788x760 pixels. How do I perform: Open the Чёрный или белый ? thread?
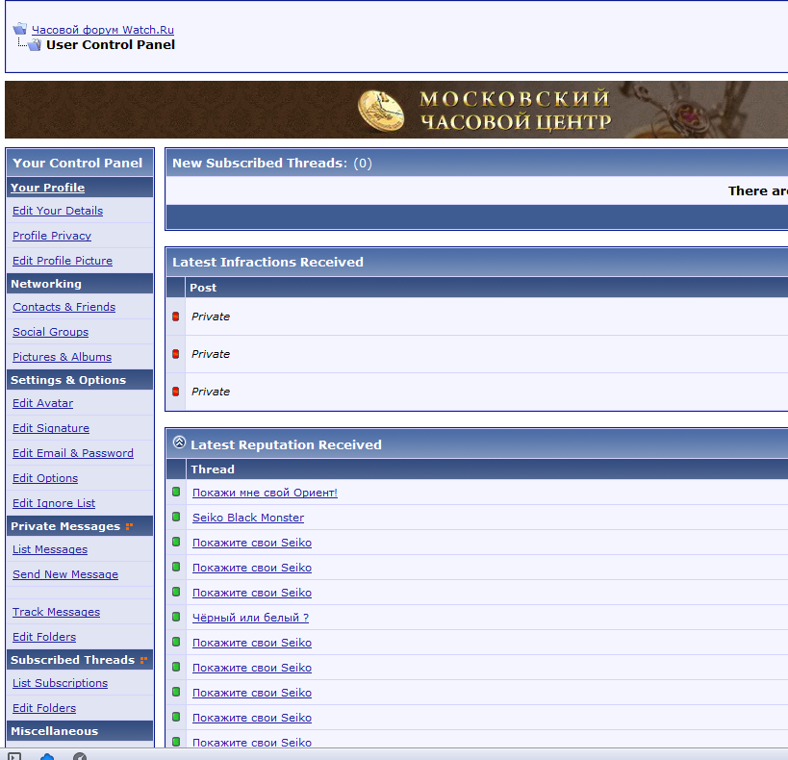click(x=250, y=618)
